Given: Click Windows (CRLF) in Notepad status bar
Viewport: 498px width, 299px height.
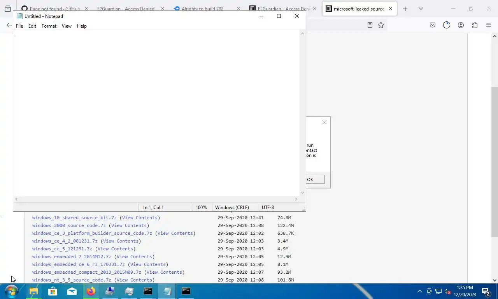Looking at the screenshot, I should coord(231,208).
